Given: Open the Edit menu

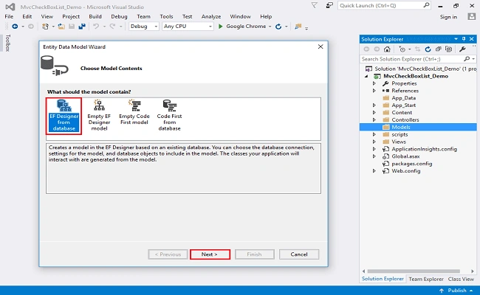Looking at the screenshot, I should [27, 16].
